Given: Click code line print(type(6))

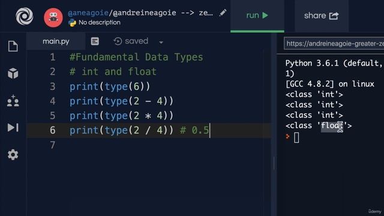Looking at the screenshot, I should [110, 86].
